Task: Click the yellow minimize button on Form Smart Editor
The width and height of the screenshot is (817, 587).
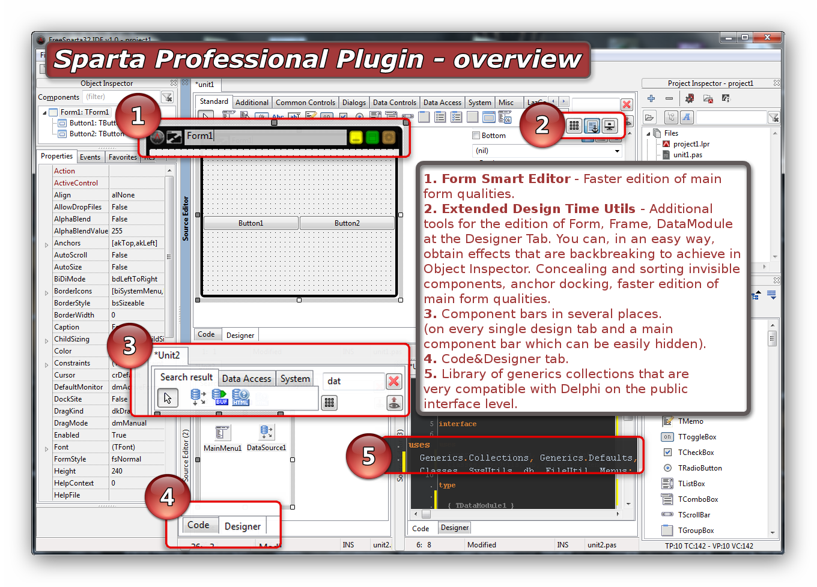Action: click(356, 137)
